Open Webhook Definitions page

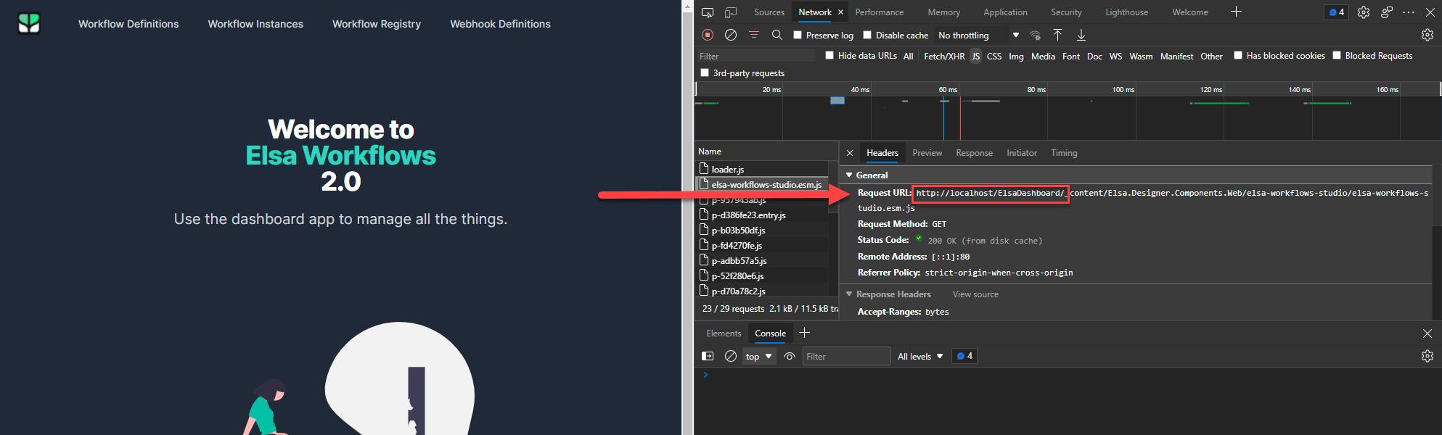[x=500, y=24]
